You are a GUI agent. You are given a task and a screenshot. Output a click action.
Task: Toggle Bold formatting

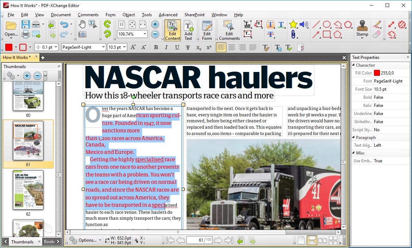156,47
